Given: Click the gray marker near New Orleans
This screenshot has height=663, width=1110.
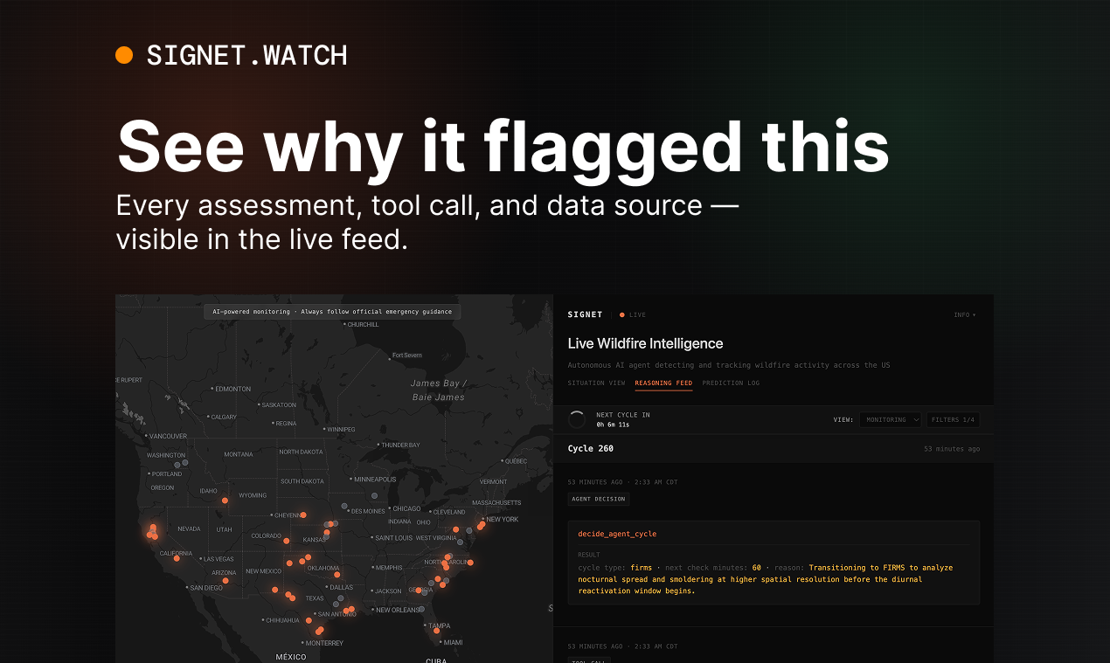Looking at the screenshot, I should click(421, 609).
